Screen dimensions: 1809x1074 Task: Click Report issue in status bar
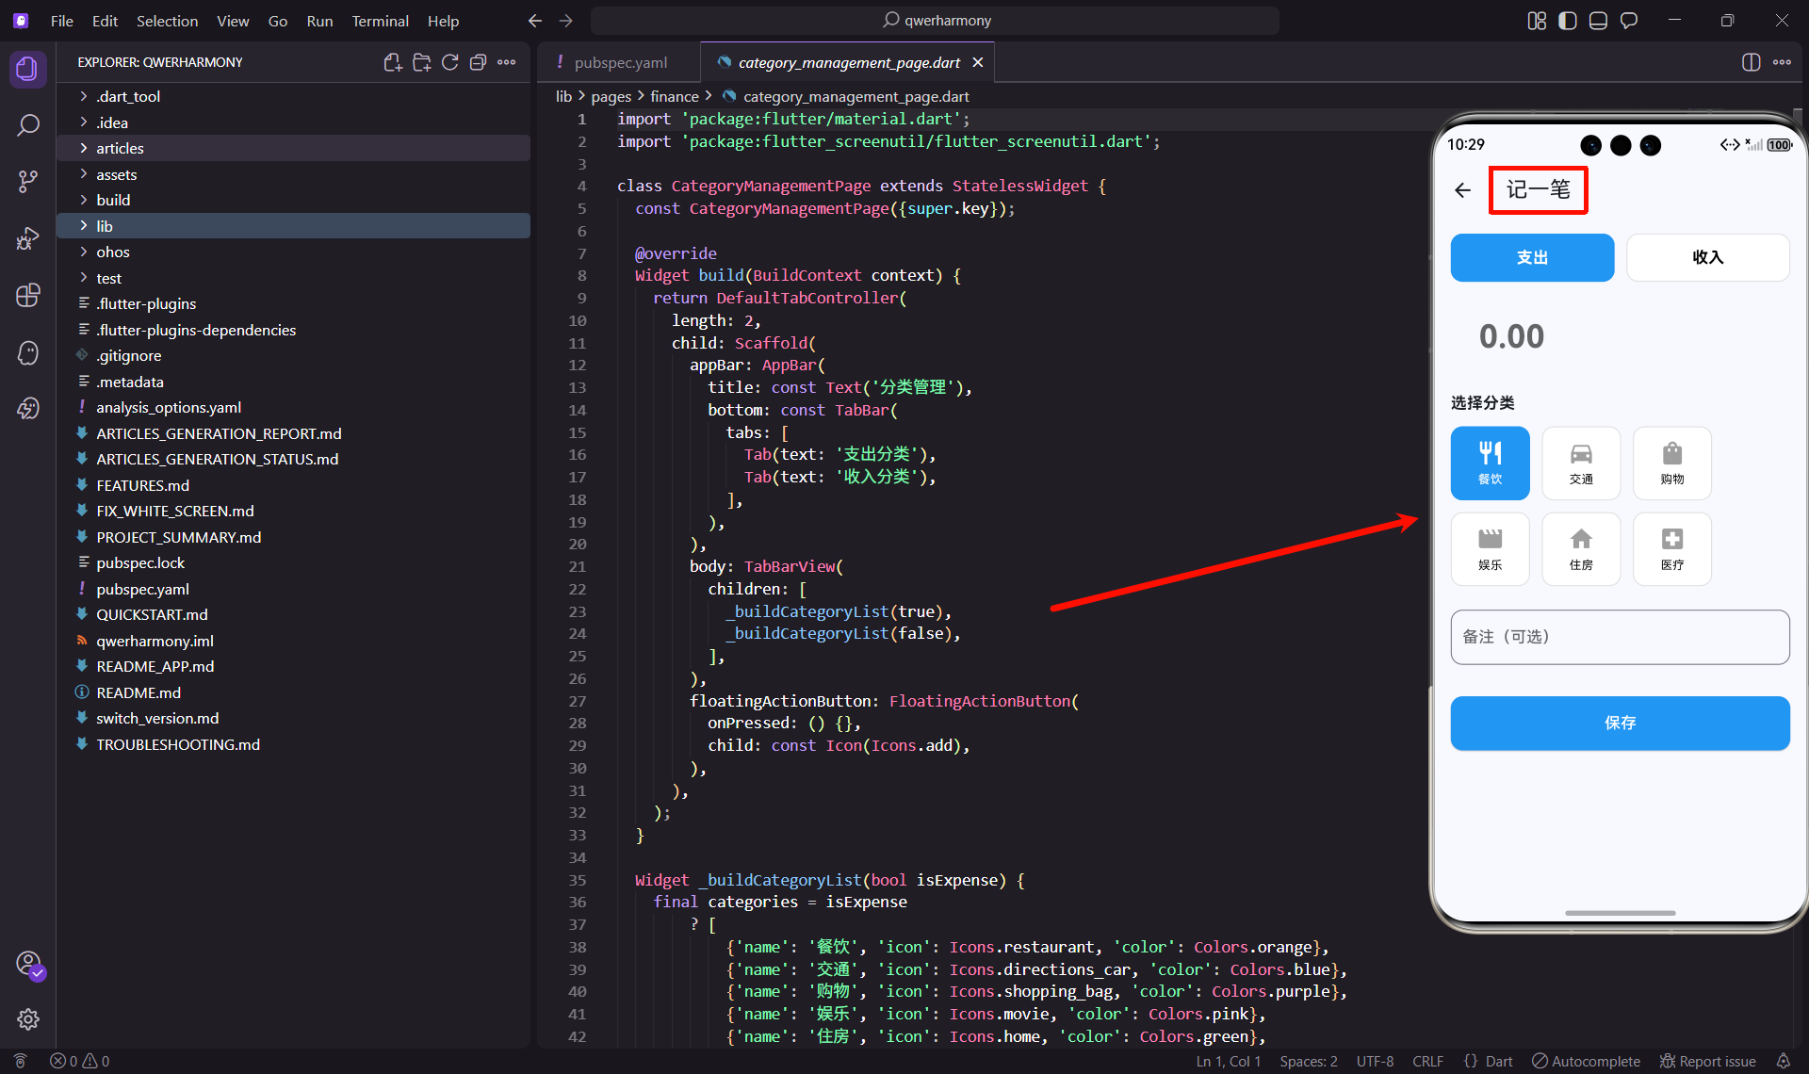(x=1707, y=1061)
